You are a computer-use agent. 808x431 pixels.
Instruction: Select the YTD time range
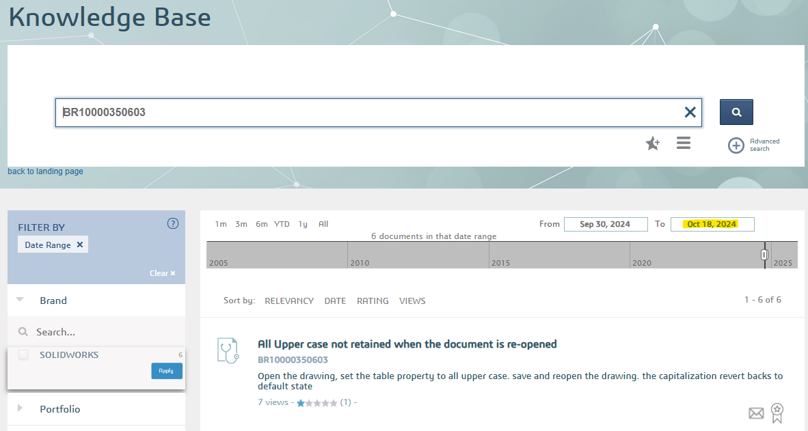pyautogui.click(x=282, y=224)
